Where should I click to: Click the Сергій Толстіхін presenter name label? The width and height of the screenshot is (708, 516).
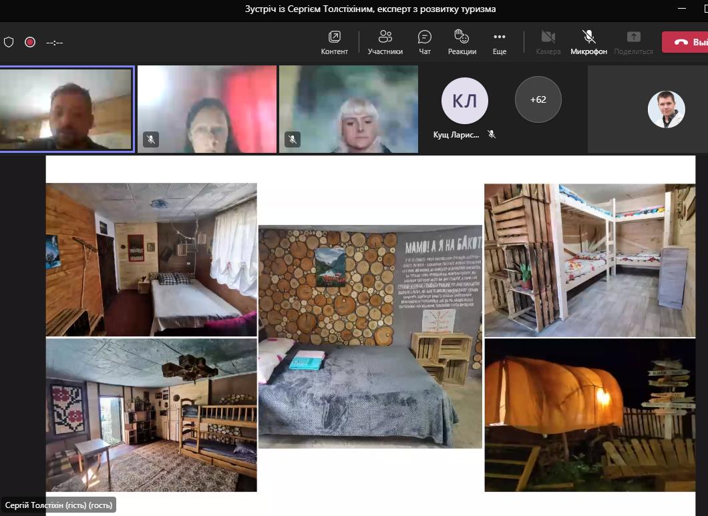58,505
